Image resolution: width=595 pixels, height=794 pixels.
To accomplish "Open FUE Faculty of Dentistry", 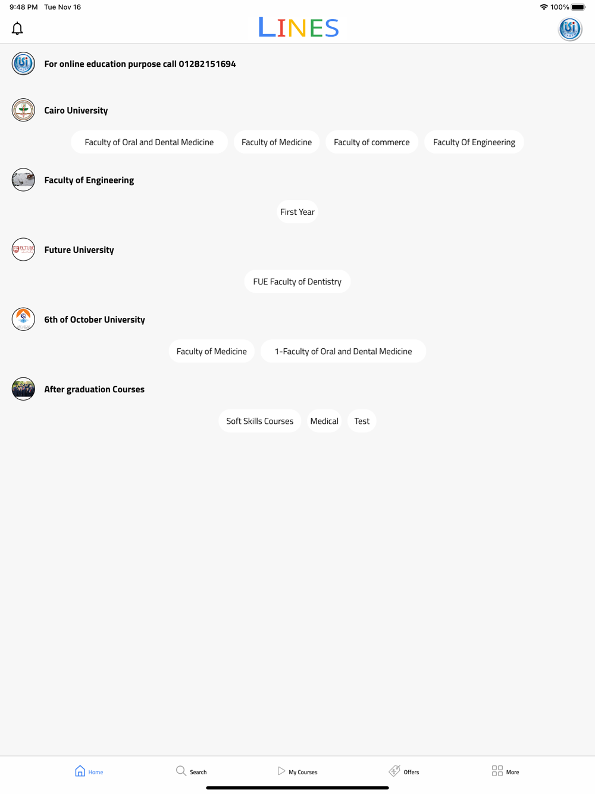I will 297,282.
